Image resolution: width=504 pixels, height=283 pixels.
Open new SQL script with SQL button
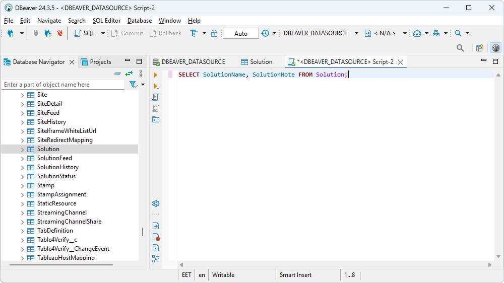84,33
